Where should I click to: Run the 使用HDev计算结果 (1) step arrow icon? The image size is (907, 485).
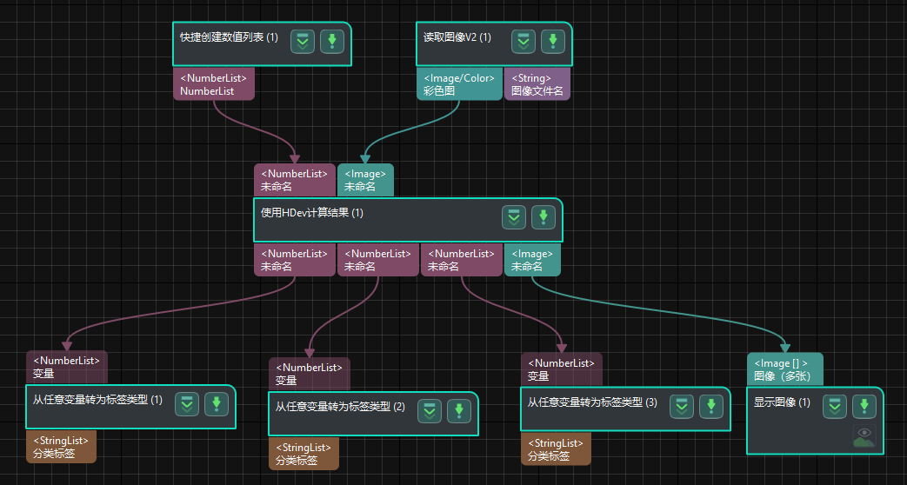point(544,217)
